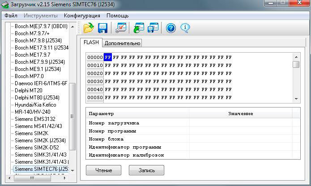Click the info speech bubble icon
The image size is (311, 186).
point(185,29)
